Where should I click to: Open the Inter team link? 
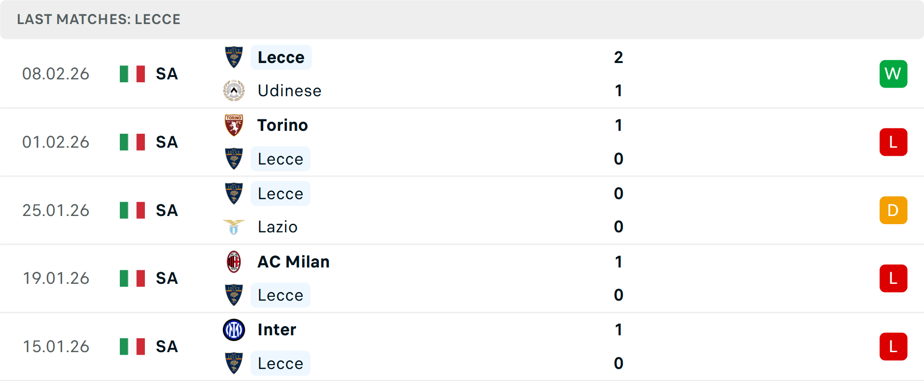tap(277, 330)
